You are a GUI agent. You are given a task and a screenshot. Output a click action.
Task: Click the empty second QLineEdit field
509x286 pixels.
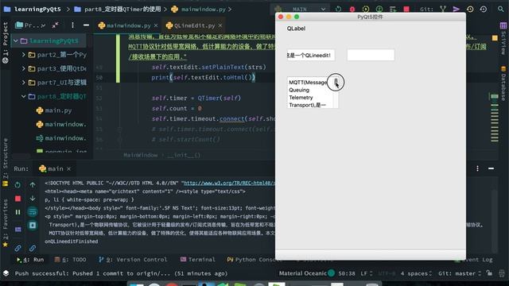click(371, 55)
